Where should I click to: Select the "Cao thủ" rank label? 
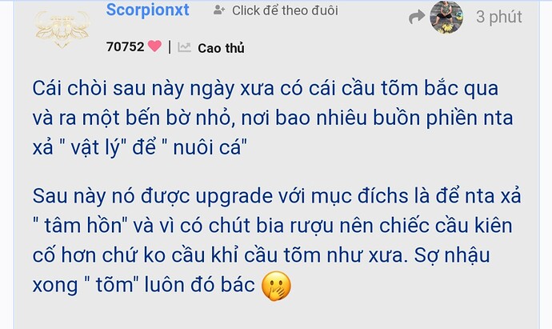coord(221,48)
